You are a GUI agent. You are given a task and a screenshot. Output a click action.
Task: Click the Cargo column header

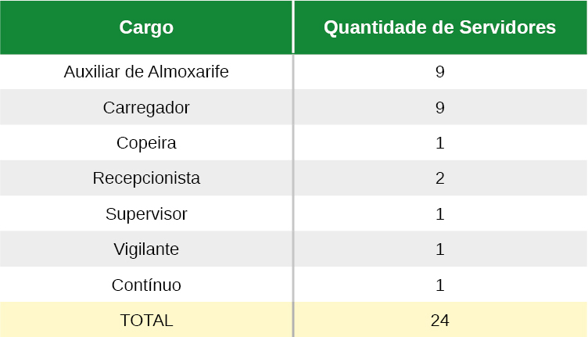pos(146,27)
